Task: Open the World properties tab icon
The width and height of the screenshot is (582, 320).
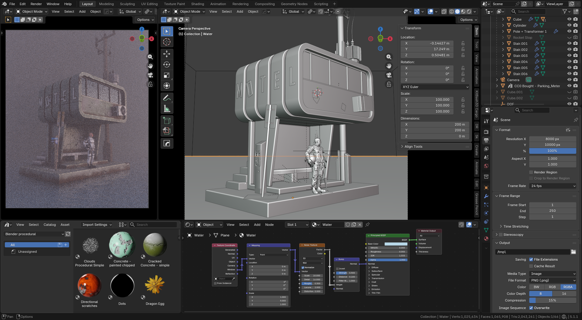Action: (486, 166)
